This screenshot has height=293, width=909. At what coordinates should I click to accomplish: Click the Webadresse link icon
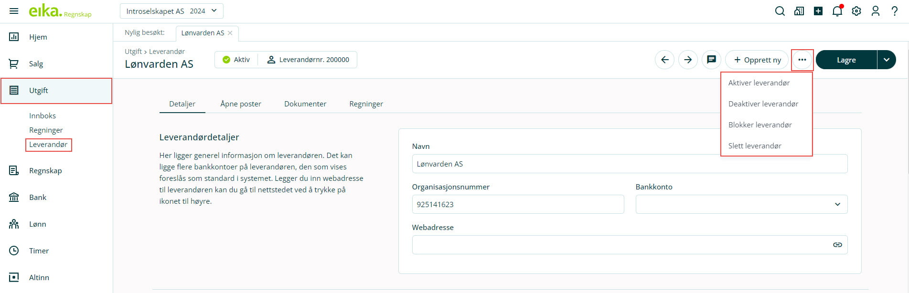(837, 245)
